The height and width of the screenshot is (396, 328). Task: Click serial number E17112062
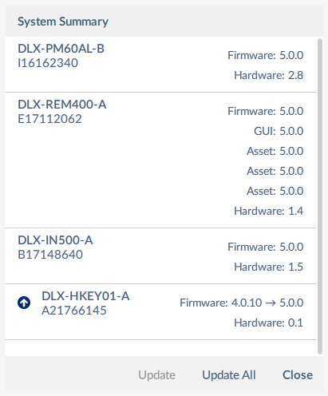tap(49, 119)
